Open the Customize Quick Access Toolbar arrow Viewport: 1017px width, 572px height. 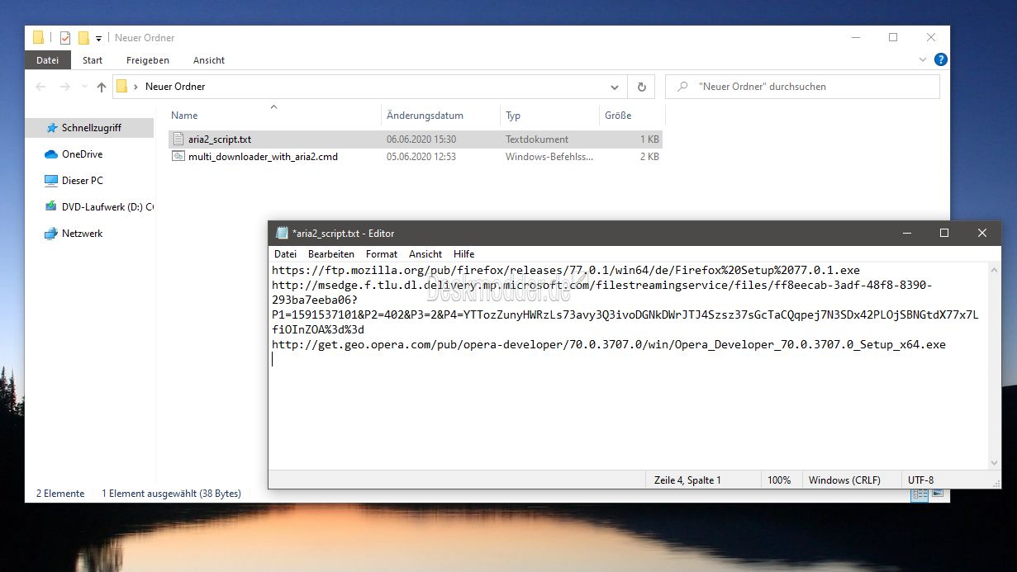98,38
